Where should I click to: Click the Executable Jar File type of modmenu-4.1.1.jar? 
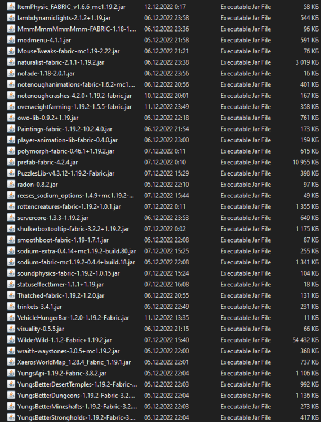tap(246, 40)
